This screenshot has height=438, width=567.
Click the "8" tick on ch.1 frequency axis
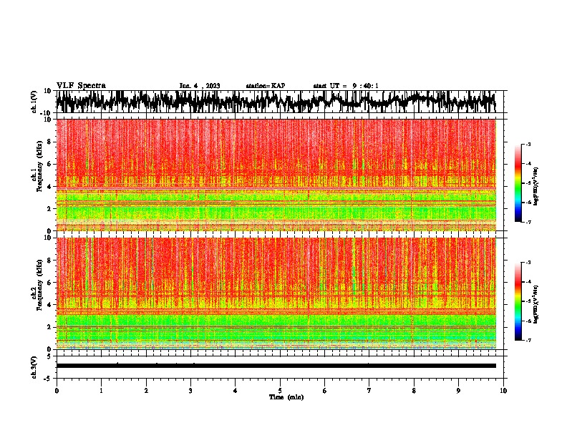point(50,142)
